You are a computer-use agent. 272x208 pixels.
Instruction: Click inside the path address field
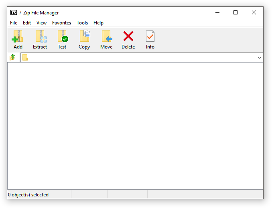pos(142,57)
